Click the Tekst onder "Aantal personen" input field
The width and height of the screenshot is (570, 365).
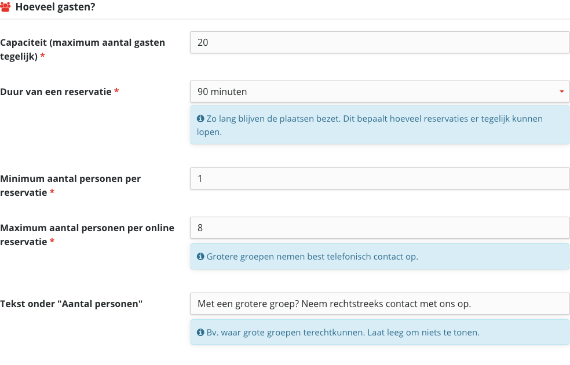coord(380,304)
